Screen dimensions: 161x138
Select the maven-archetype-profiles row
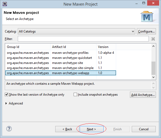(61, 53)
